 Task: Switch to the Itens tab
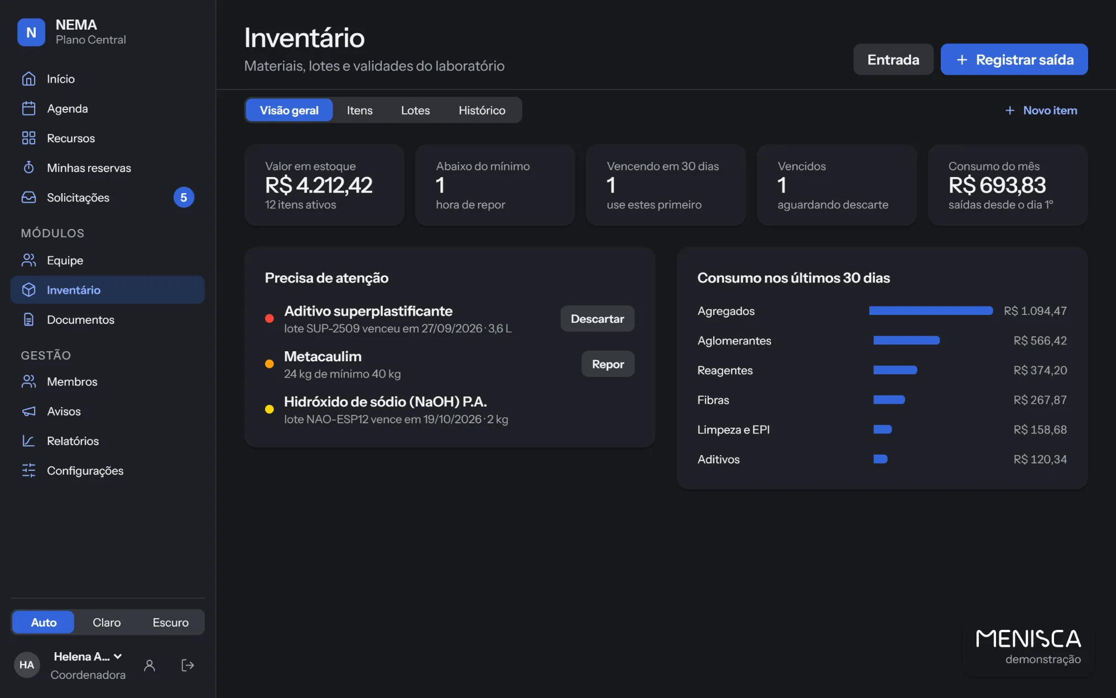tap(360, 110)
